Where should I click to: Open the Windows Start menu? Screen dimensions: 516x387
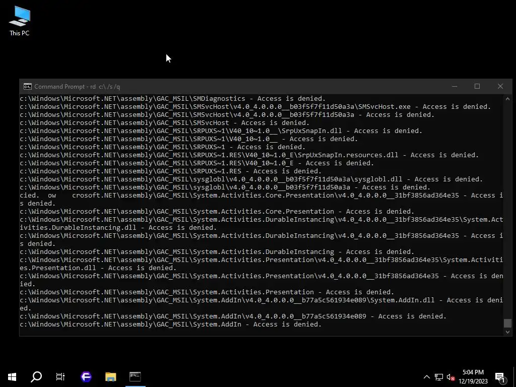[x=12, y=377]
